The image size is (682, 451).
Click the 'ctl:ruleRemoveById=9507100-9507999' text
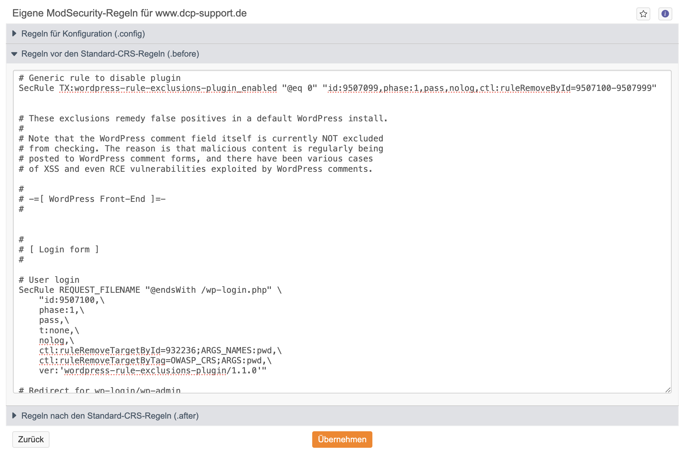566,88
